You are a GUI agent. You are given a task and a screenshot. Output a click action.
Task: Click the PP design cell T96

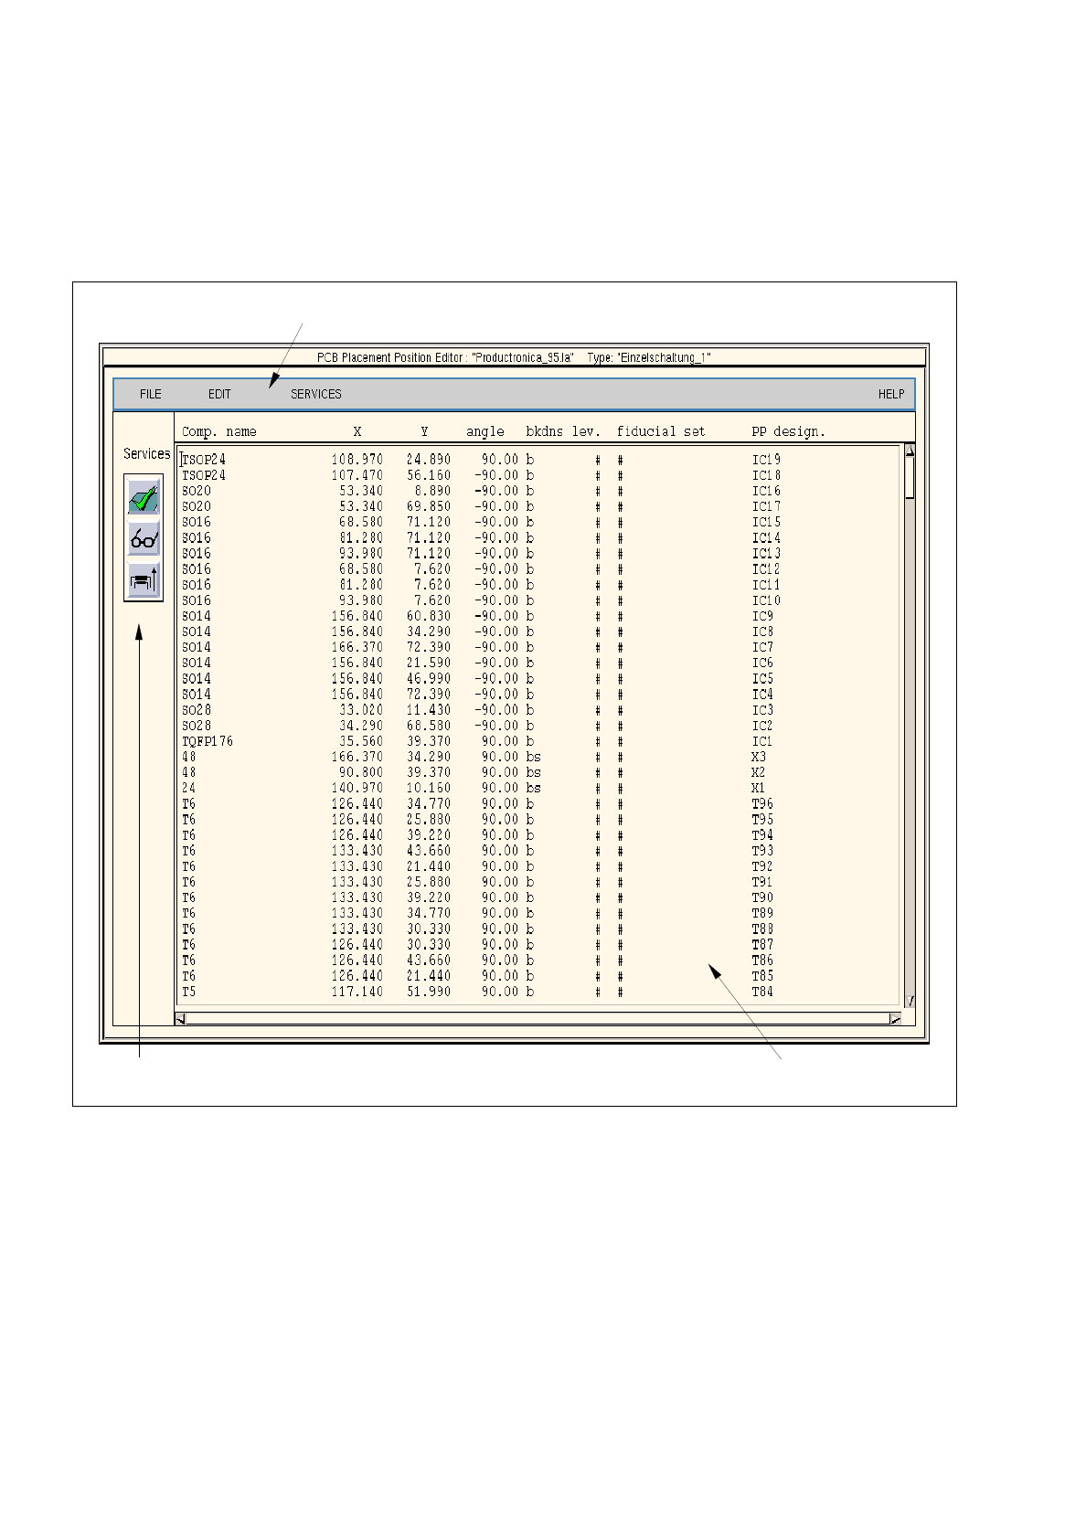coord(762,804)
